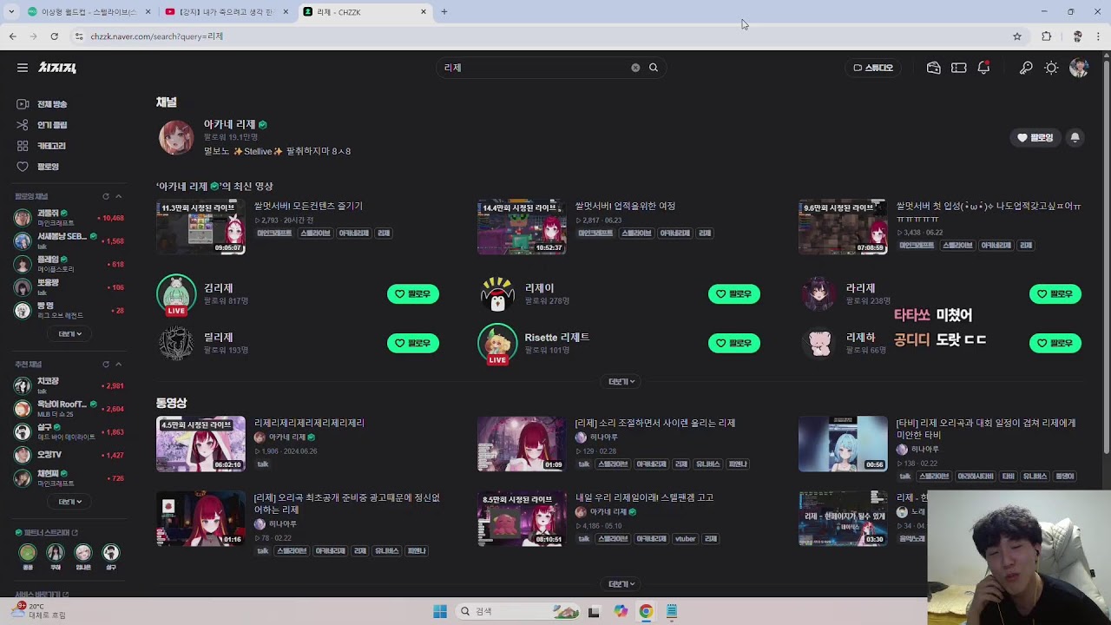The image size is (1111, 625).
Task: Open title 내일 우리 리제일이래 스텔팬겜 고고
Action: point(645,498)
